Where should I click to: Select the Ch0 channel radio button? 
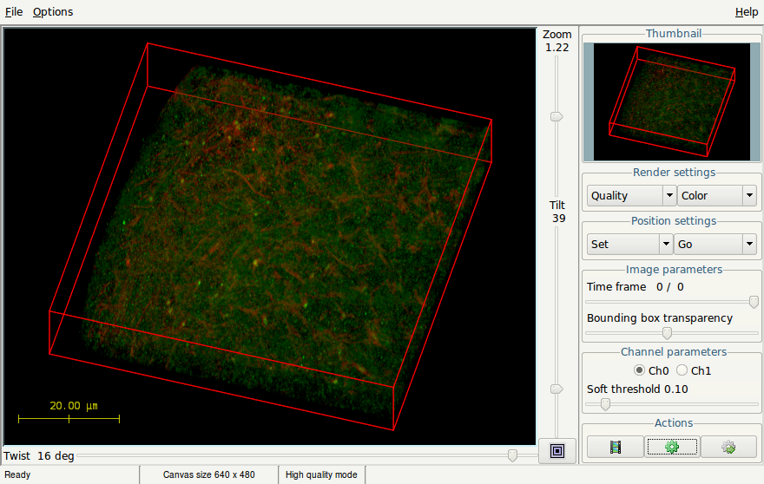click(639, 370)
